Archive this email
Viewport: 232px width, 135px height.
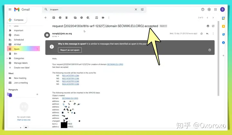click(x=54, y=18)
